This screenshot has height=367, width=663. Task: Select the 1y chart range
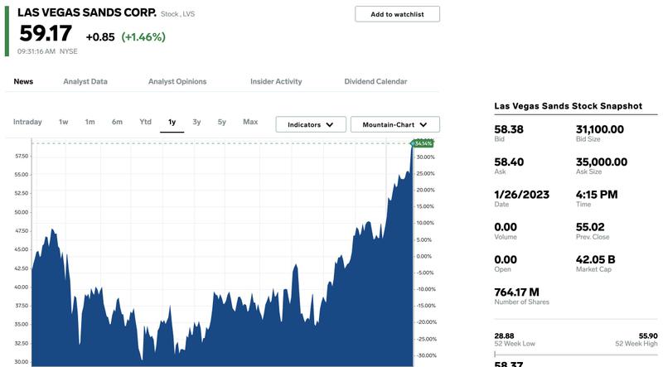click(x=172, y=122)
